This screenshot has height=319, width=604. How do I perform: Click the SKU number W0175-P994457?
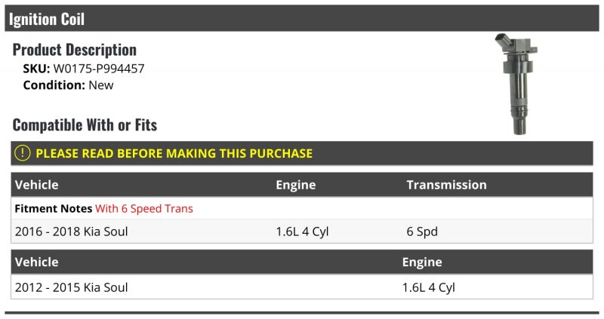pos(99,69)
